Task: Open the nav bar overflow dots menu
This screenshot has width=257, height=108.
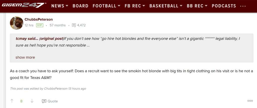Action: (x=243, y=6)
